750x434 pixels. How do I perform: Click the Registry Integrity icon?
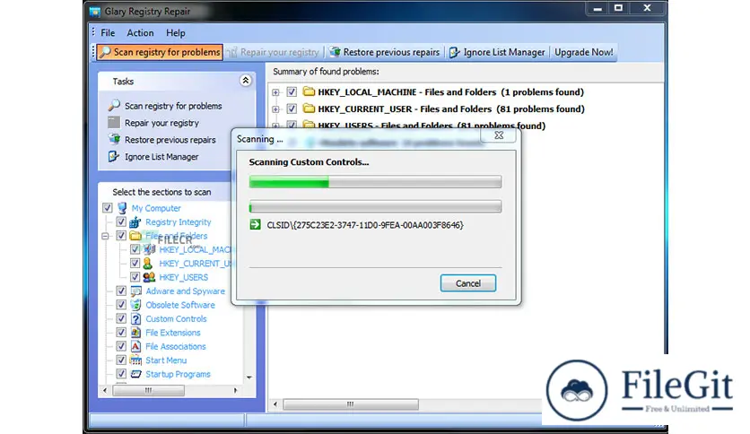pyautogui.click(x=135, y=221)
